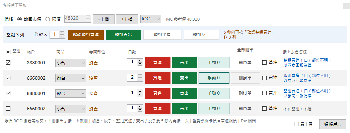
Task: Close the 多帳戶下單板 window
Action: 346,6
